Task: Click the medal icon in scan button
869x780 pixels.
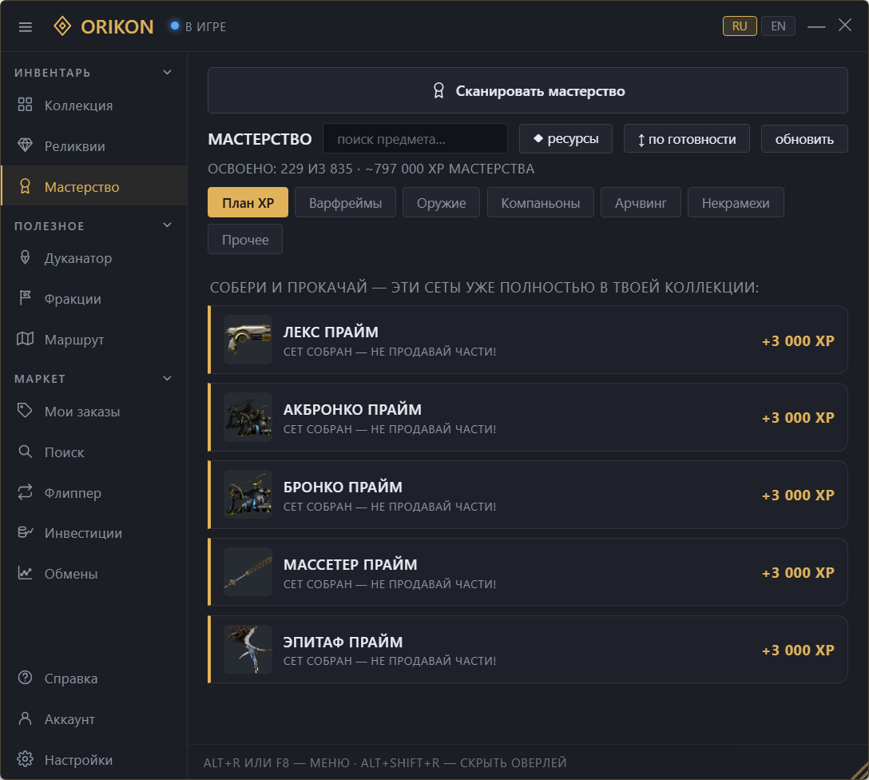Action: (x=438, y=91)
